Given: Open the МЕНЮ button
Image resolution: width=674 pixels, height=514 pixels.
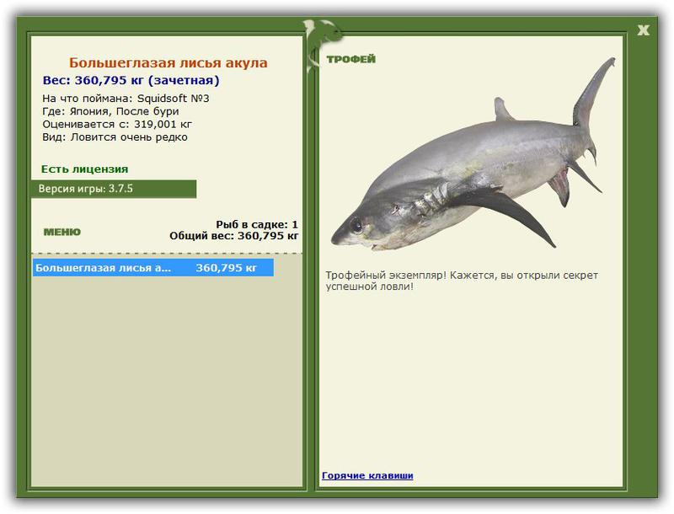Looking at the screenshot, I should [x=62, y=232].
